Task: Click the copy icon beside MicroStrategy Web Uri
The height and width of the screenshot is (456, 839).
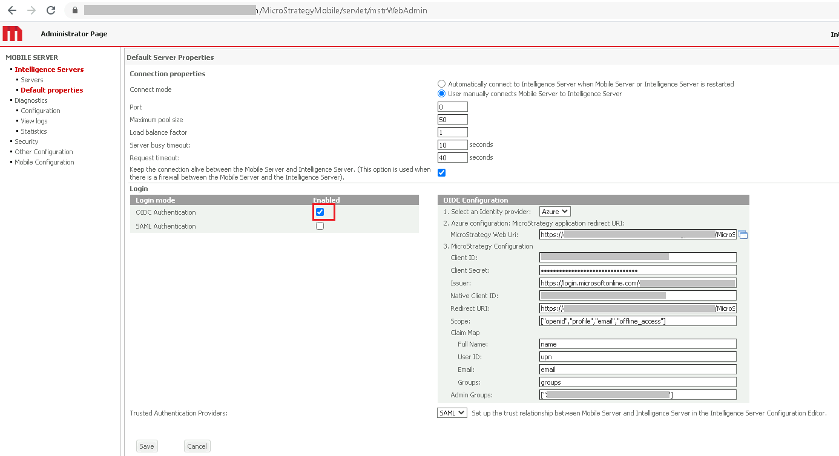Action: (x=743, y=235)
